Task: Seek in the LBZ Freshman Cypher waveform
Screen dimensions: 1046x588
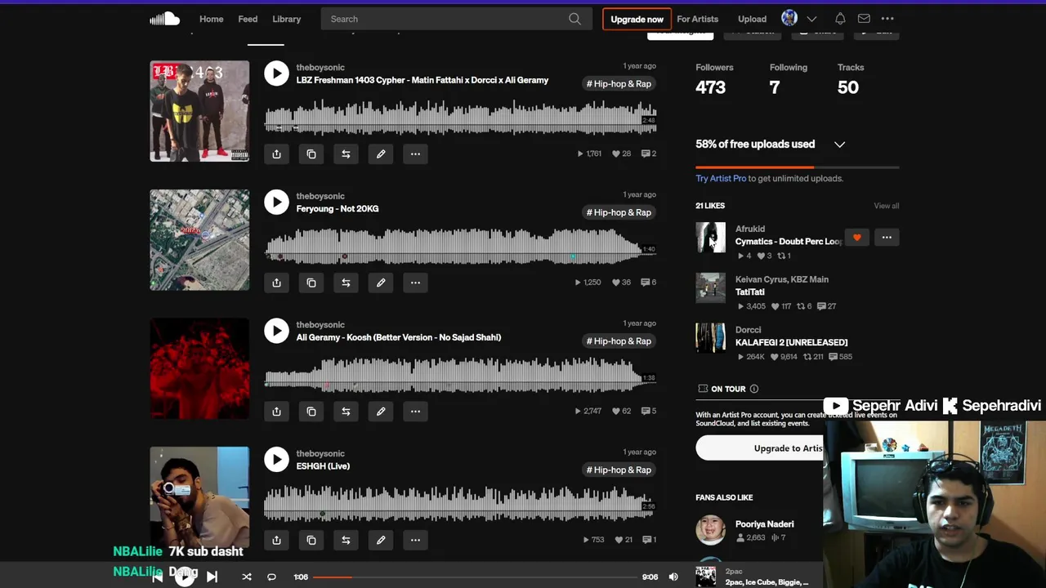Action: (x=460, y=116)
